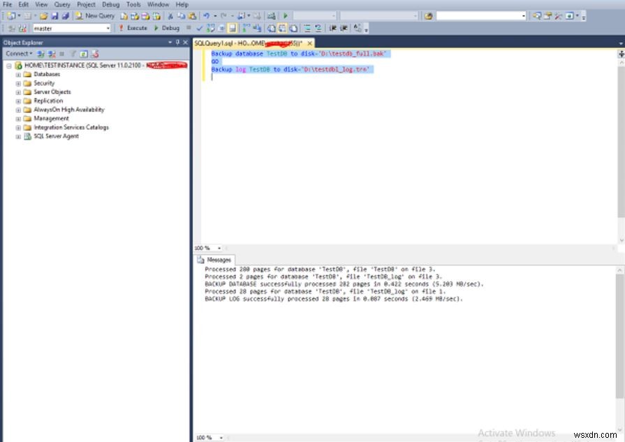Click the Refresh icon in Object Explorer
625x442 pixels.
tap(84, 54)
